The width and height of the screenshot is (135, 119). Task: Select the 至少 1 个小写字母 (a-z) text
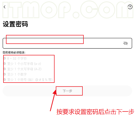(x=24, y=64)
